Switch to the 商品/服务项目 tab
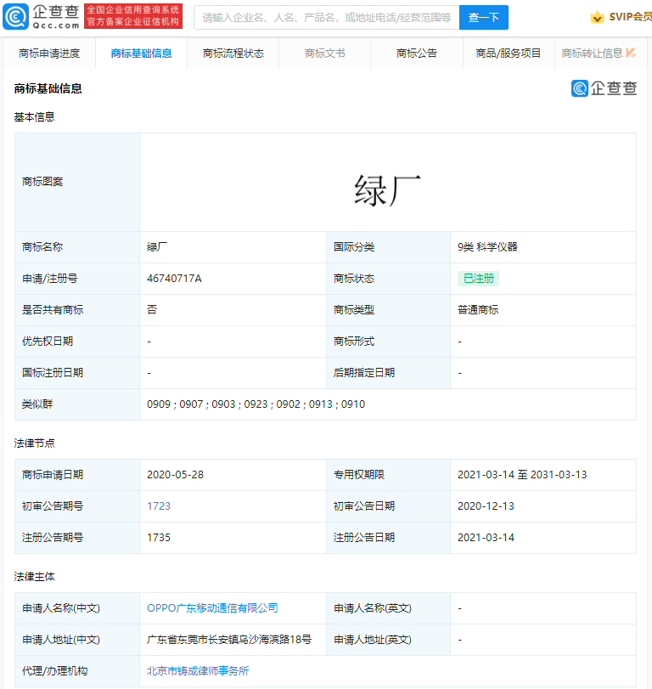 click(x=509, y=54)
